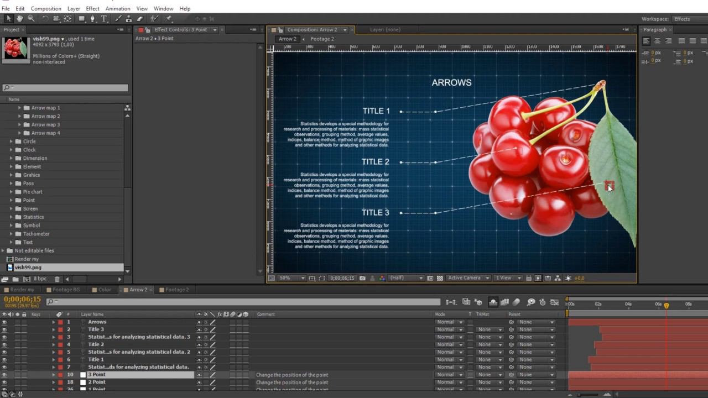Image resolution: width=708 pixels, height=398 pixels.
Task: Toggle lock box for Title 3 layer
Action: 24,329
